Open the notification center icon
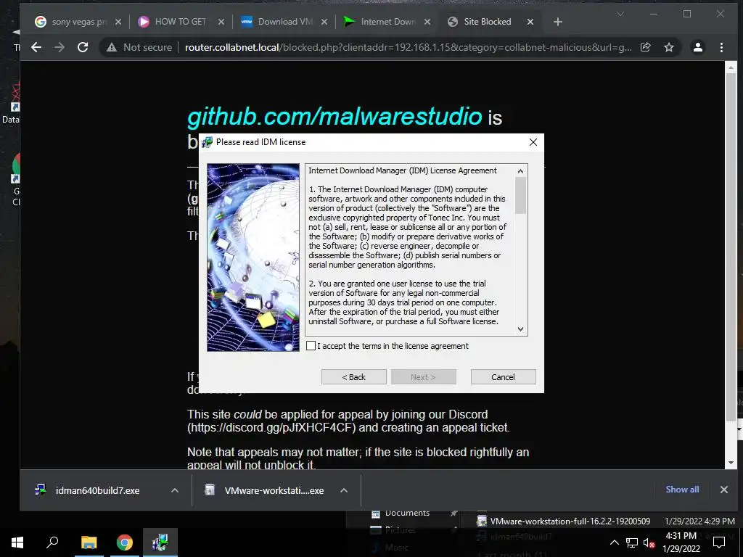 click(x=719, y=542)
